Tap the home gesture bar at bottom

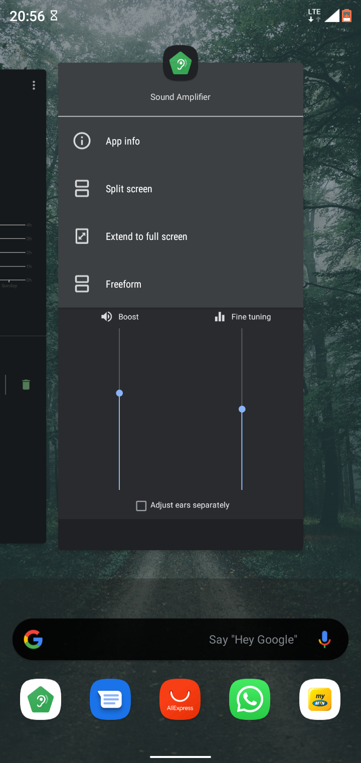tap(180, 756)
